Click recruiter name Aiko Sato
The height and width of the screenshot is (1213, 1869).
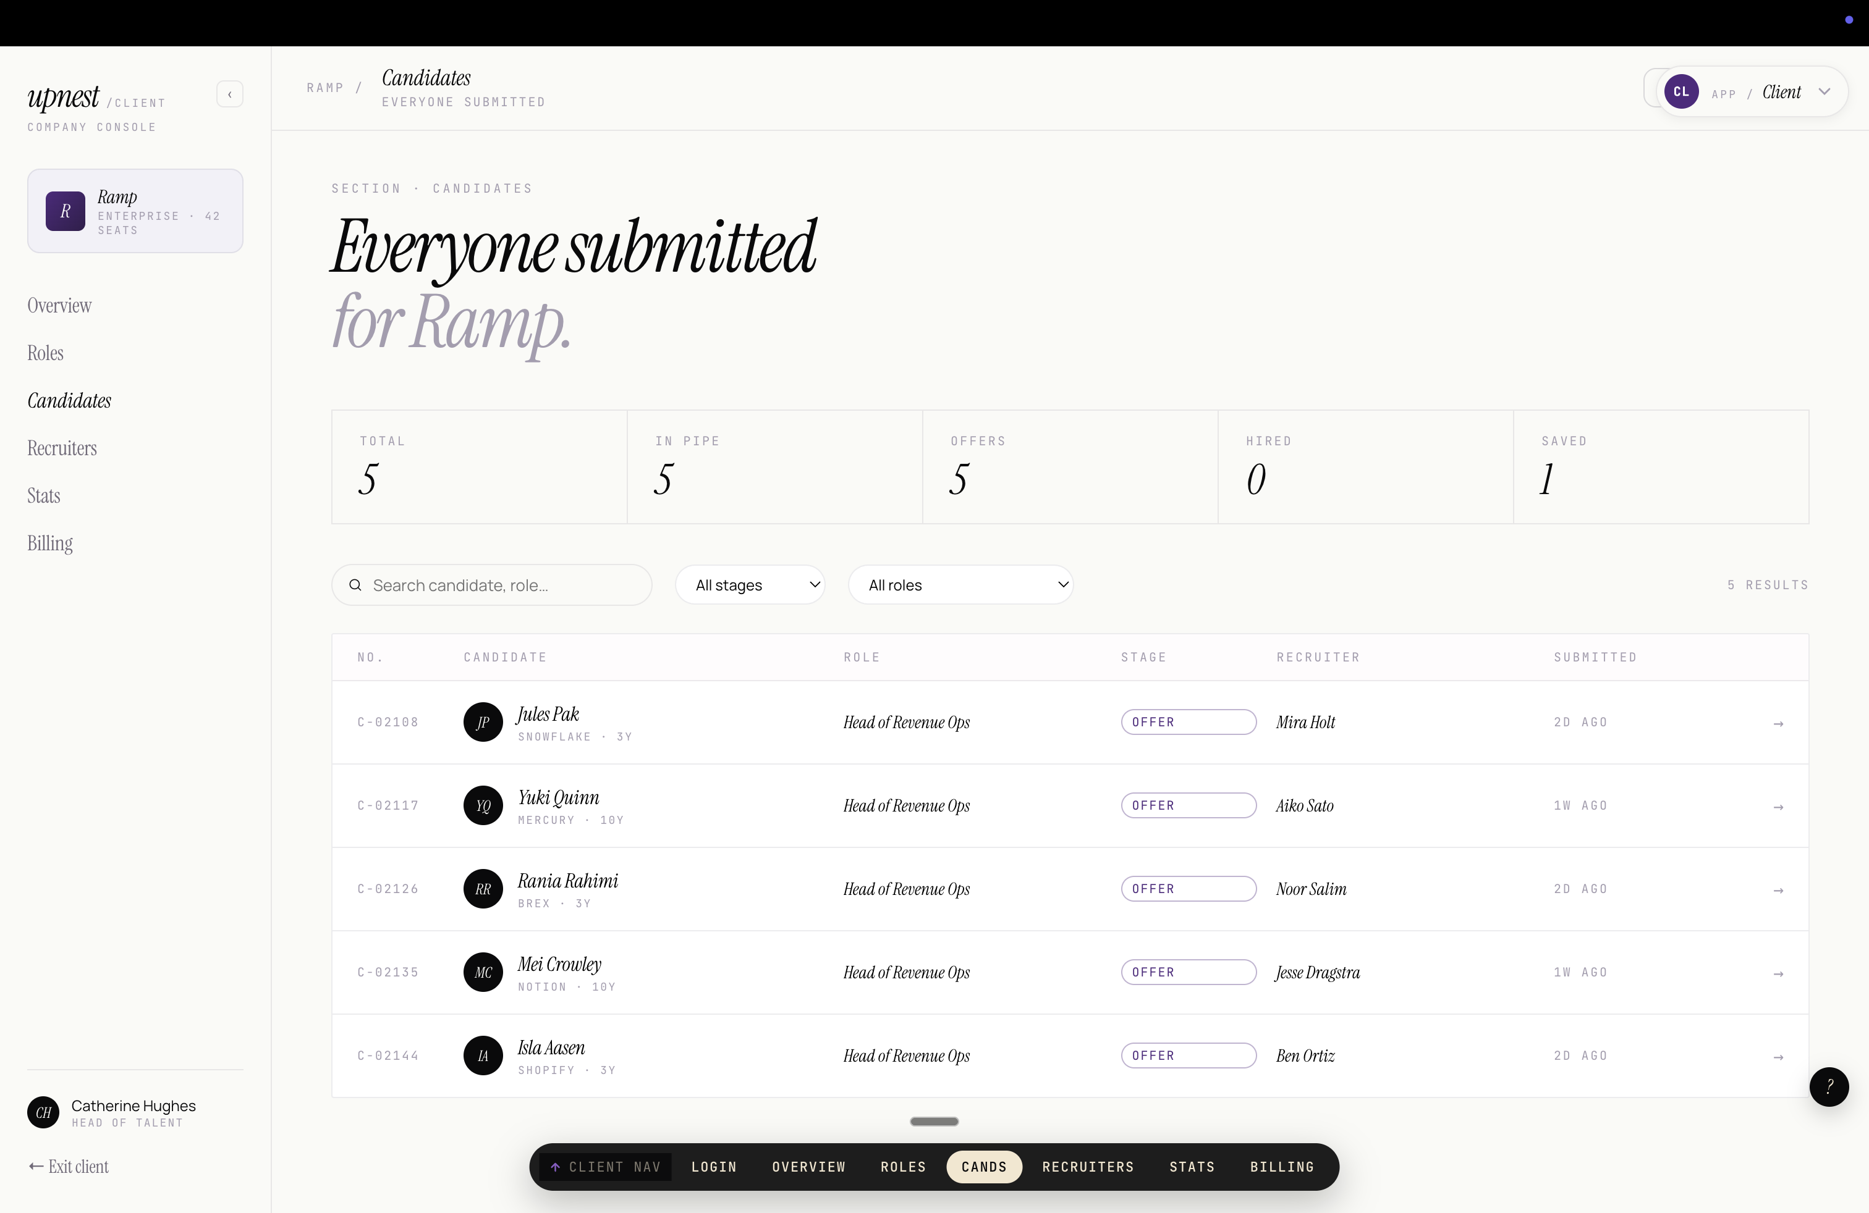1304,806
